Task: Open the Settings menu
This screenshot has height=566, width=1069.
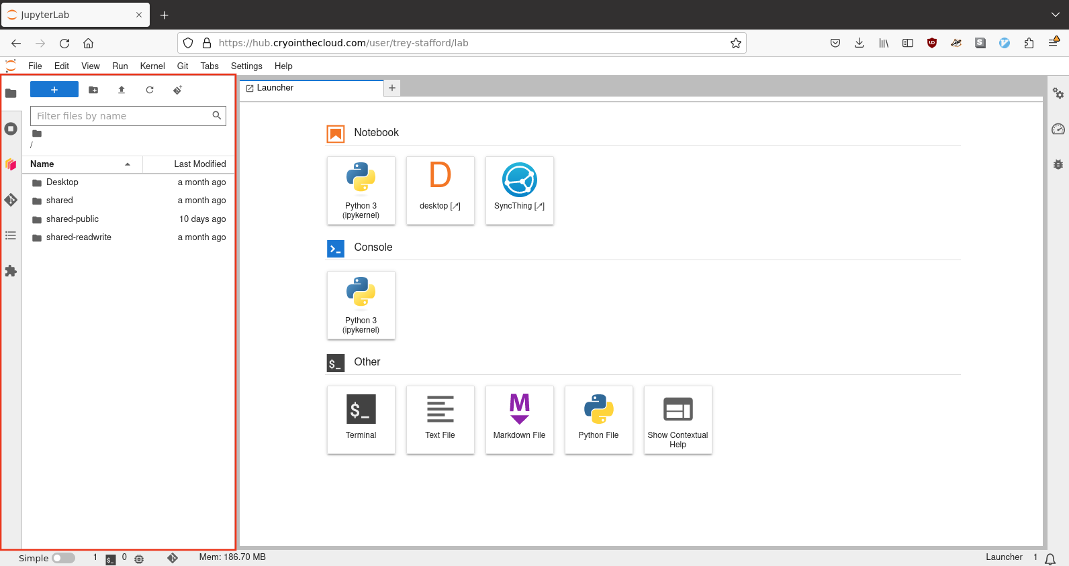Action: 246,66
